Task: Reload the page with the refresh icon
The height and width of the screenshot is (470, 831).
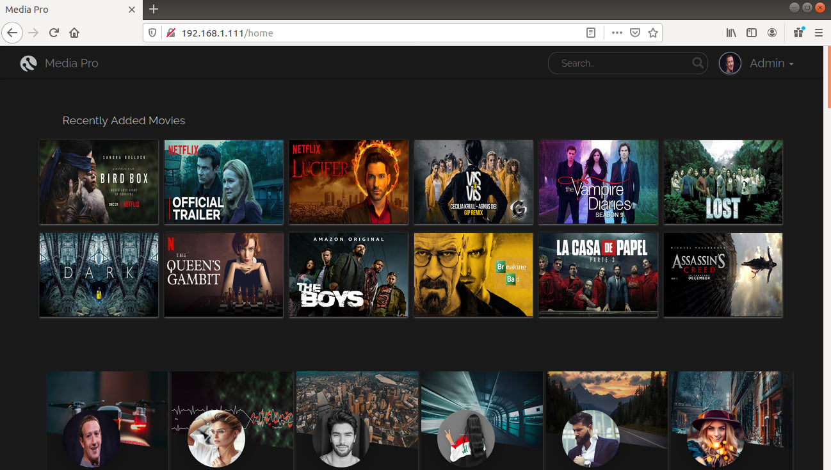Action: pyautogui.click(x=54, y=33)
